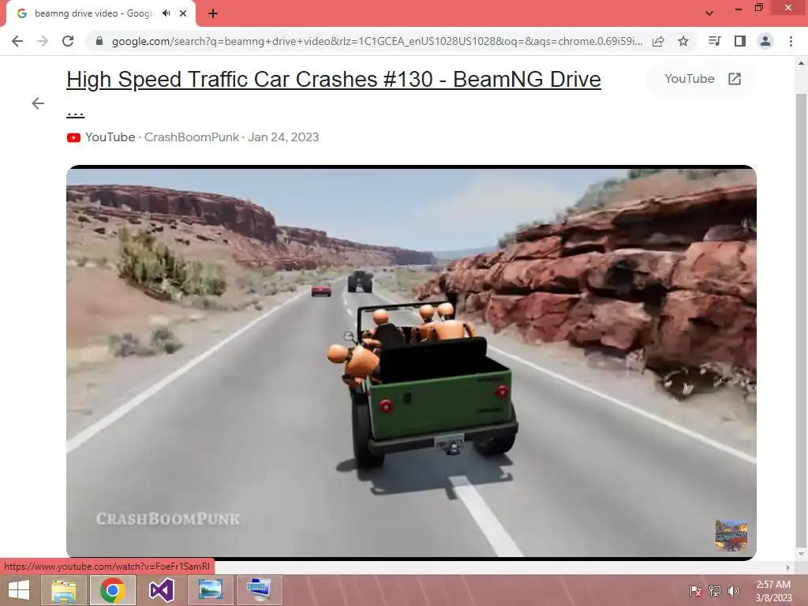808x606 pixels.
Task: Toggle the Chrome side panel icon
Action: (x=740, y=41)
